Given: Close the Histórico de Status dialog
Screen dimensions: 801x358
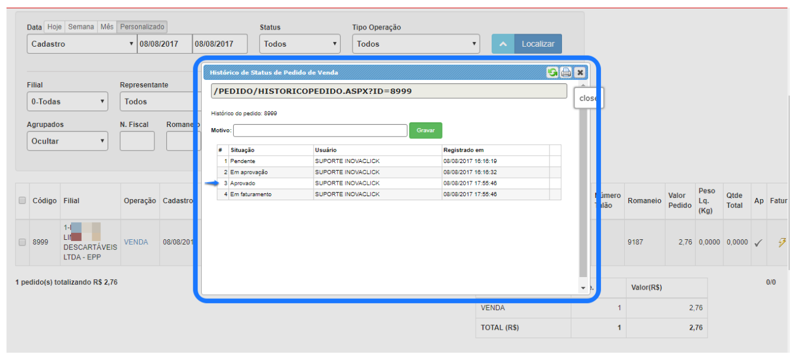Looking at the screenshot, I should 580,72.
